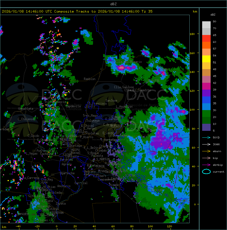
Task: Pick the purple 39-36 dBZ swatch
Action: pyautogui.click(x=206, y=93)
